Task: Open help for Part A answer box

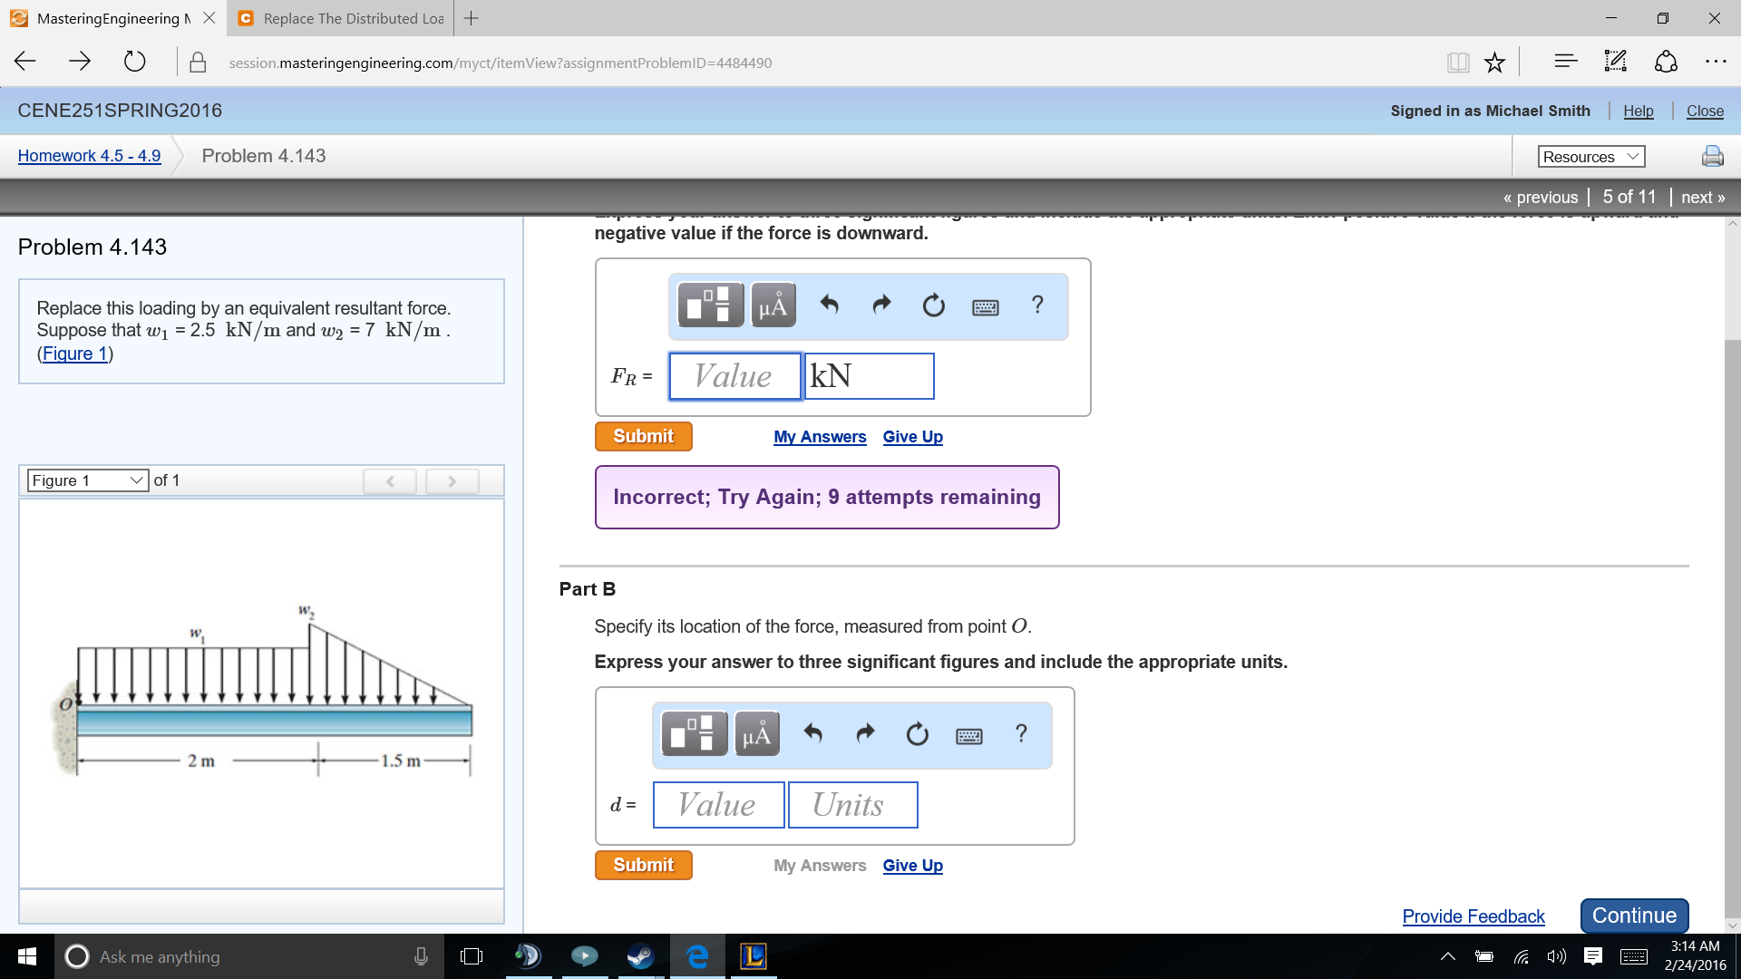Action: coord(1037,305)
